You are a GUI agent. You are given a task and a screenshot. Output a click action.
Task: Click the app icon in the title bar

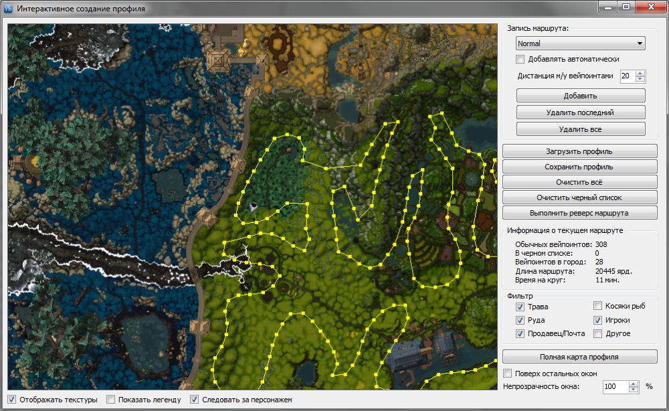[7, 9]
